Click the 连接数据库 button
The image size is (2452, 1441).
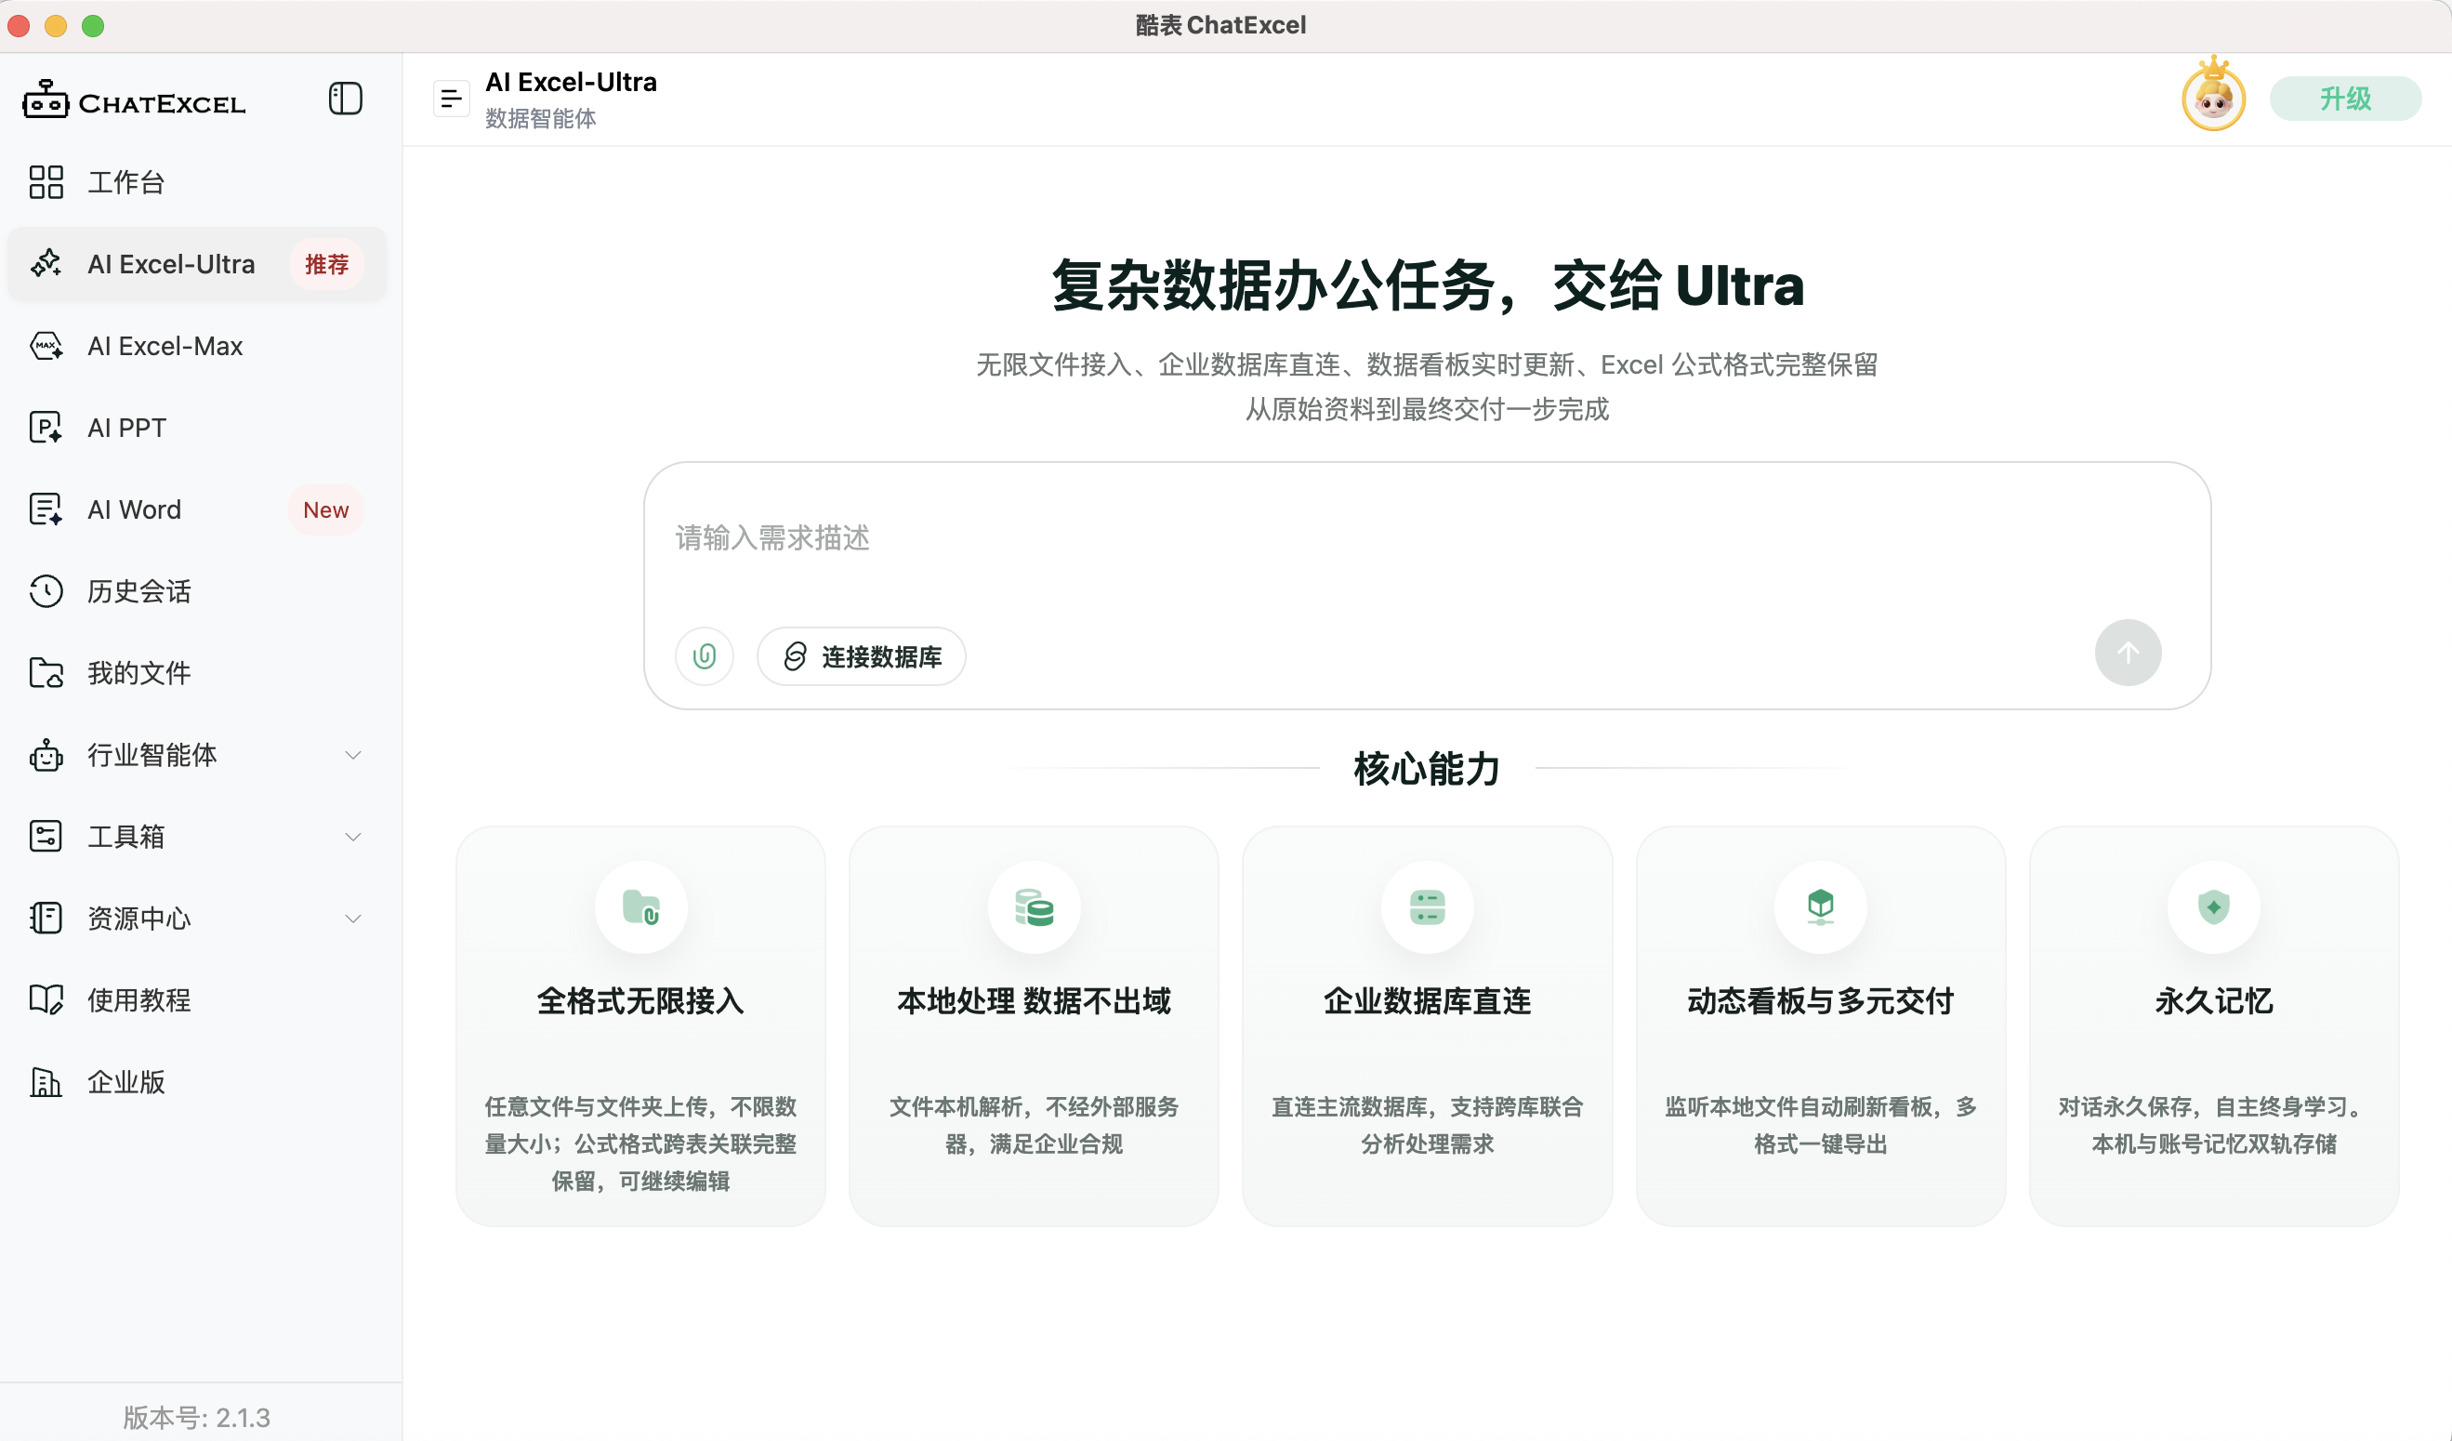(861, 656)
